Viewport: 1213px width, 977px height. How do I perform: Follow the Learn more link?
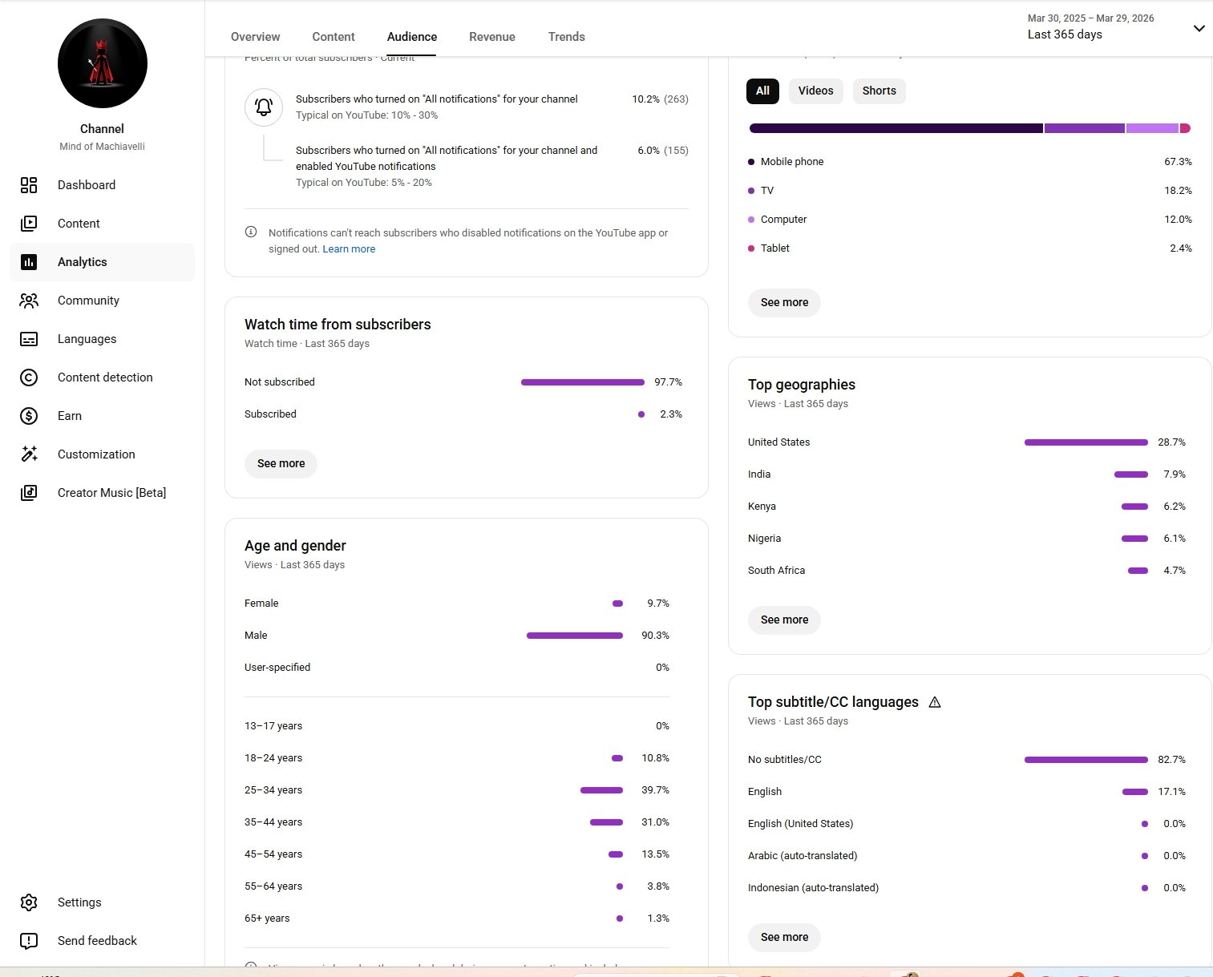click(x=349, y=249)
